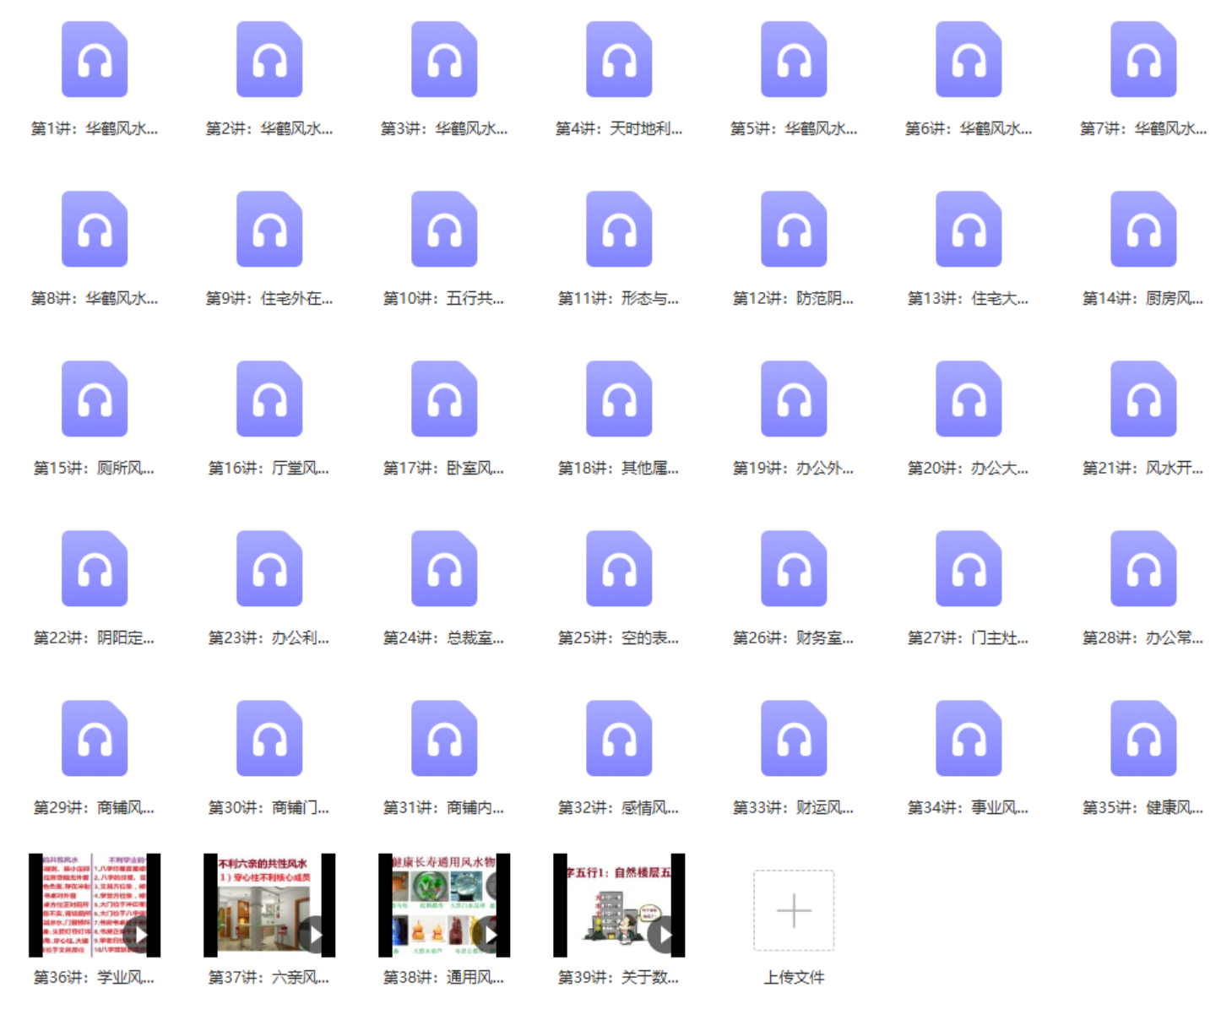
Task: Open the 第39讲 关于数 video thumbnail
Action: pyautogui.click(x=619, y=905)
